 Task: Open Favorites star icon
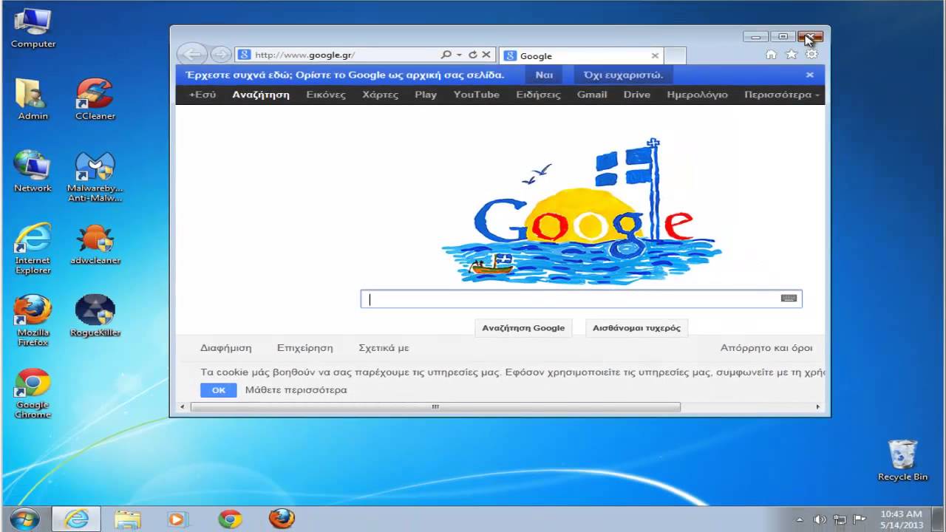791,55
